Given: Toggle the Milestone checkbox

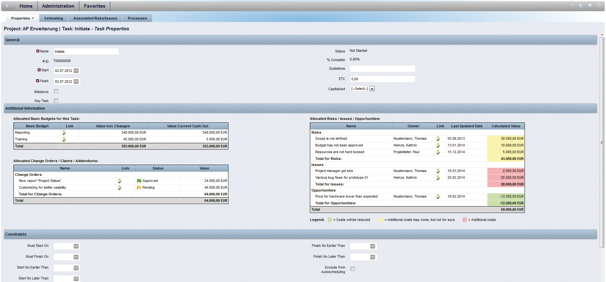Looking at the screenshot, I should [56, 91].
